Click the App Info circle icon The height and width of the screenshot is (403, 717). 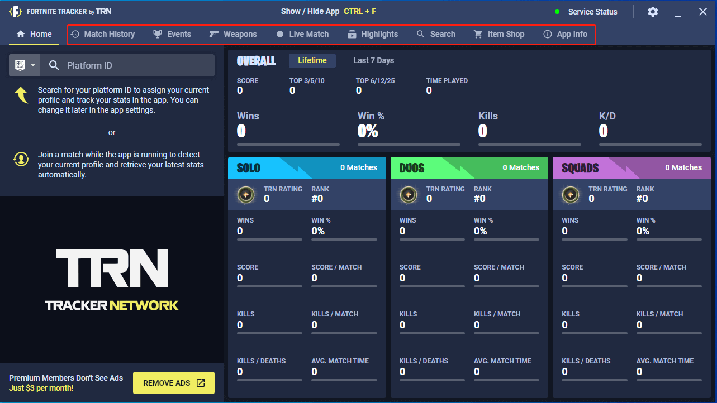[x=548, y=34]
